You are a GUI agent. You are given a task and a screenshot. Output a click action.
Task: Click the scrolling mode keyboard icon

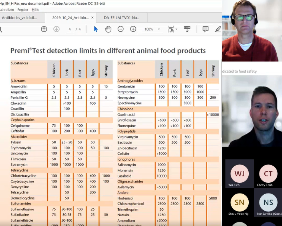tap(187, 29)
